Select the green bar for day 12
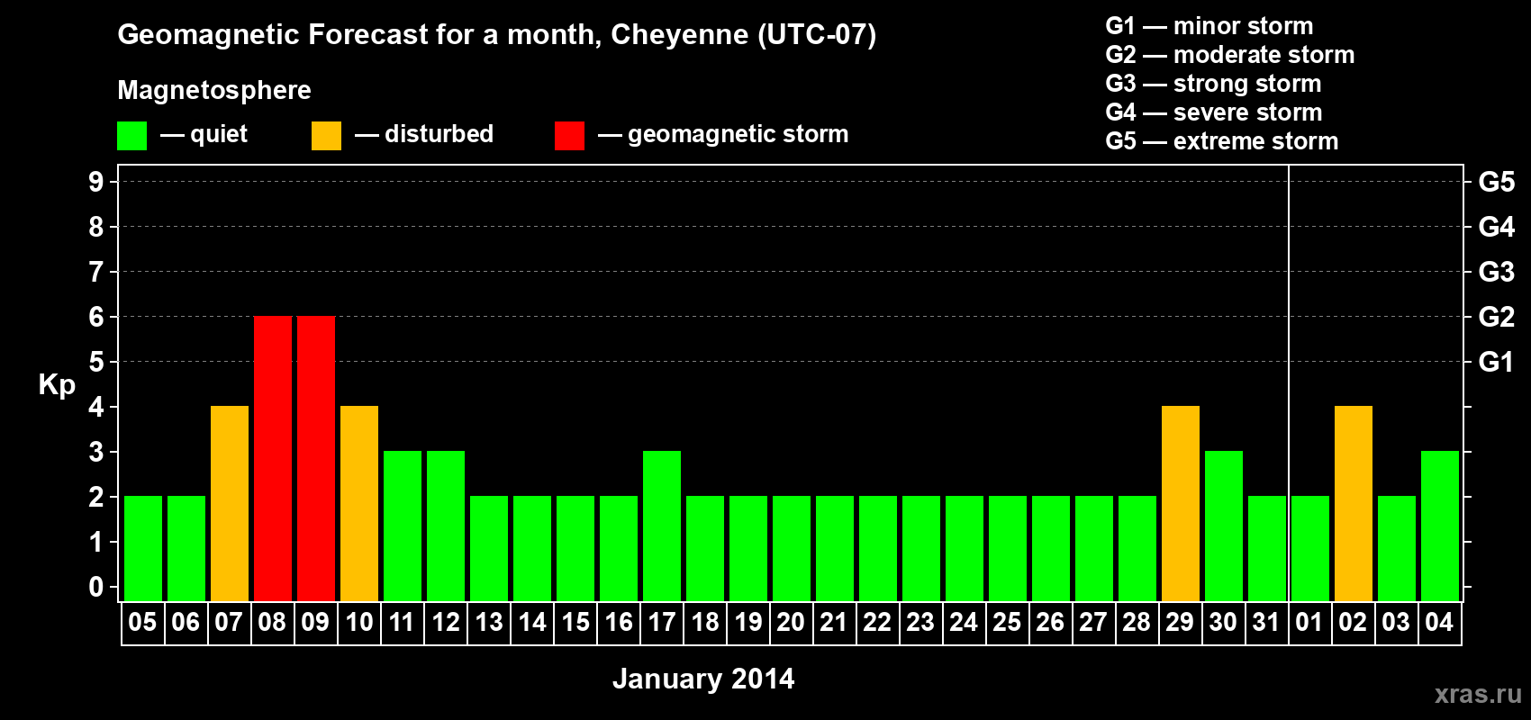This screenshot has height=720, width=1531. [x=446, y=526]
